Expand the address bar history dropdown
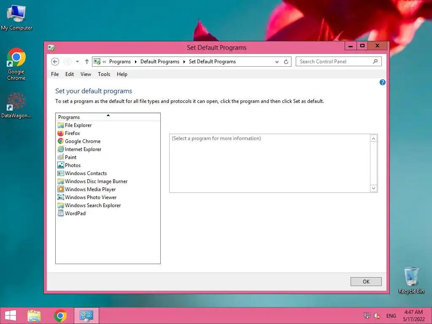The width and height of the screenshot is (432, 324). (277, 62)
